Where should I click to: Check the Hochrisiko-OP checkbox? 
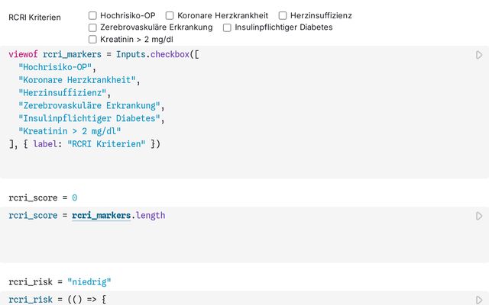[x=93, y=15]
